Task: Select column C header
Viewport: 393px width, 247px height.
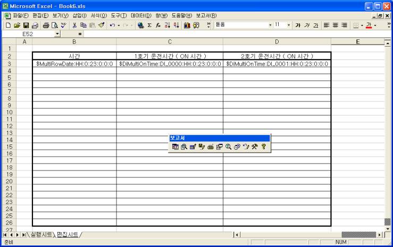Action: point(169,41)
